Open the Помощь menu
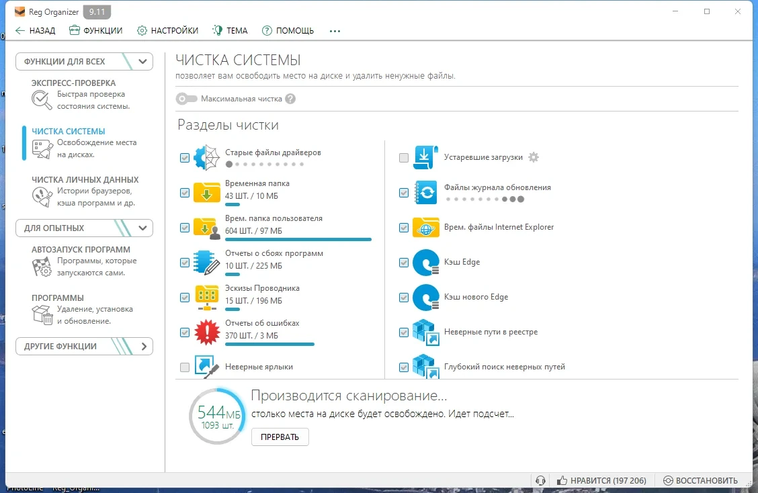 288,31
